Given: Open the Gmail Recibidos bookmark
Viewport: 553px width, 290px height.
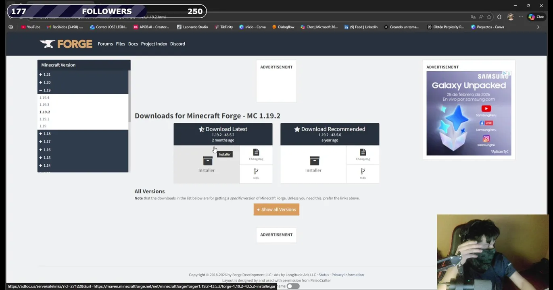Looking at the screenshot, I should [x=65, y=27].
